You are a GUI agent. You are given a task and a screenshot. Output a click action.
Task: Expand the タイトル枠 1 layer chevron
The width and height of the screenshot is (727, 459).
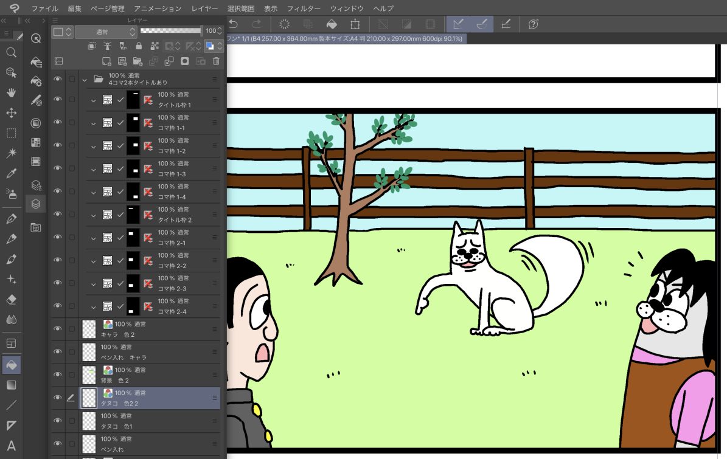(93, 100)
